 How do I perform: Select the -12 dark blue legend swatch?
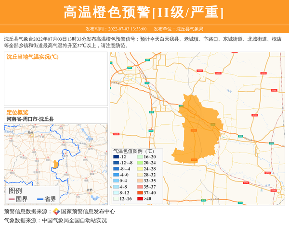pyautogui.click(x=116, y=157)
